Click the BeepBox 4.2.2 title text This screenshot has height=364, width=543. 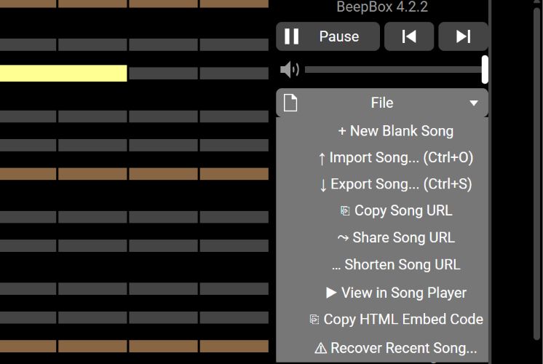coord(382,7)
